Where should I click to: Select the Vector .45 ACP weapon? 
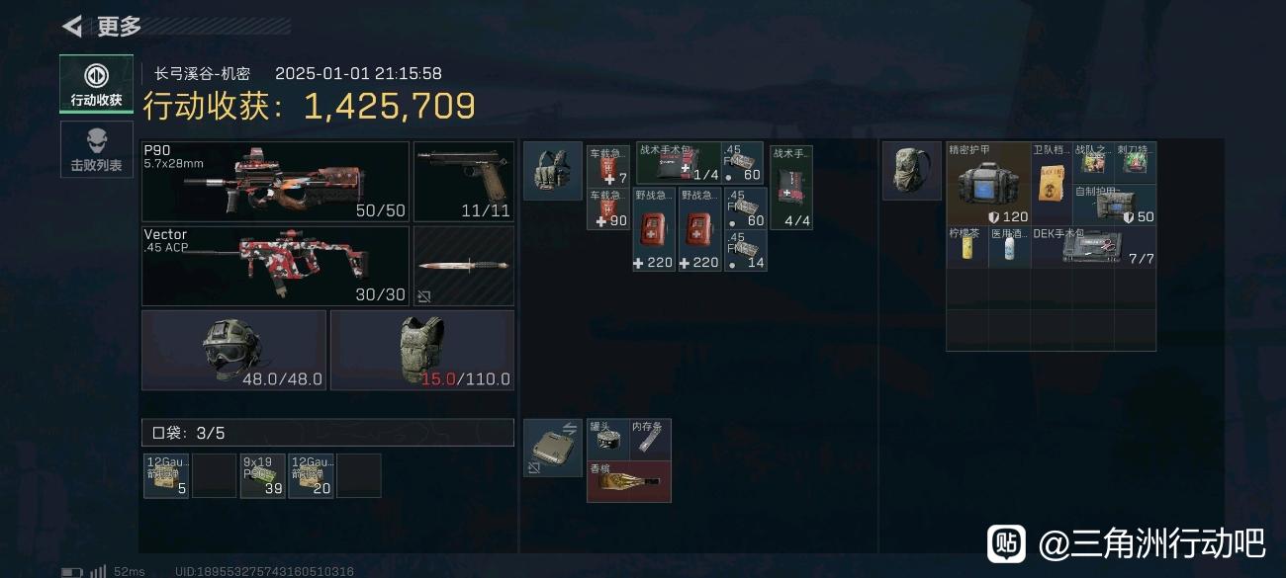click(275, 266)
